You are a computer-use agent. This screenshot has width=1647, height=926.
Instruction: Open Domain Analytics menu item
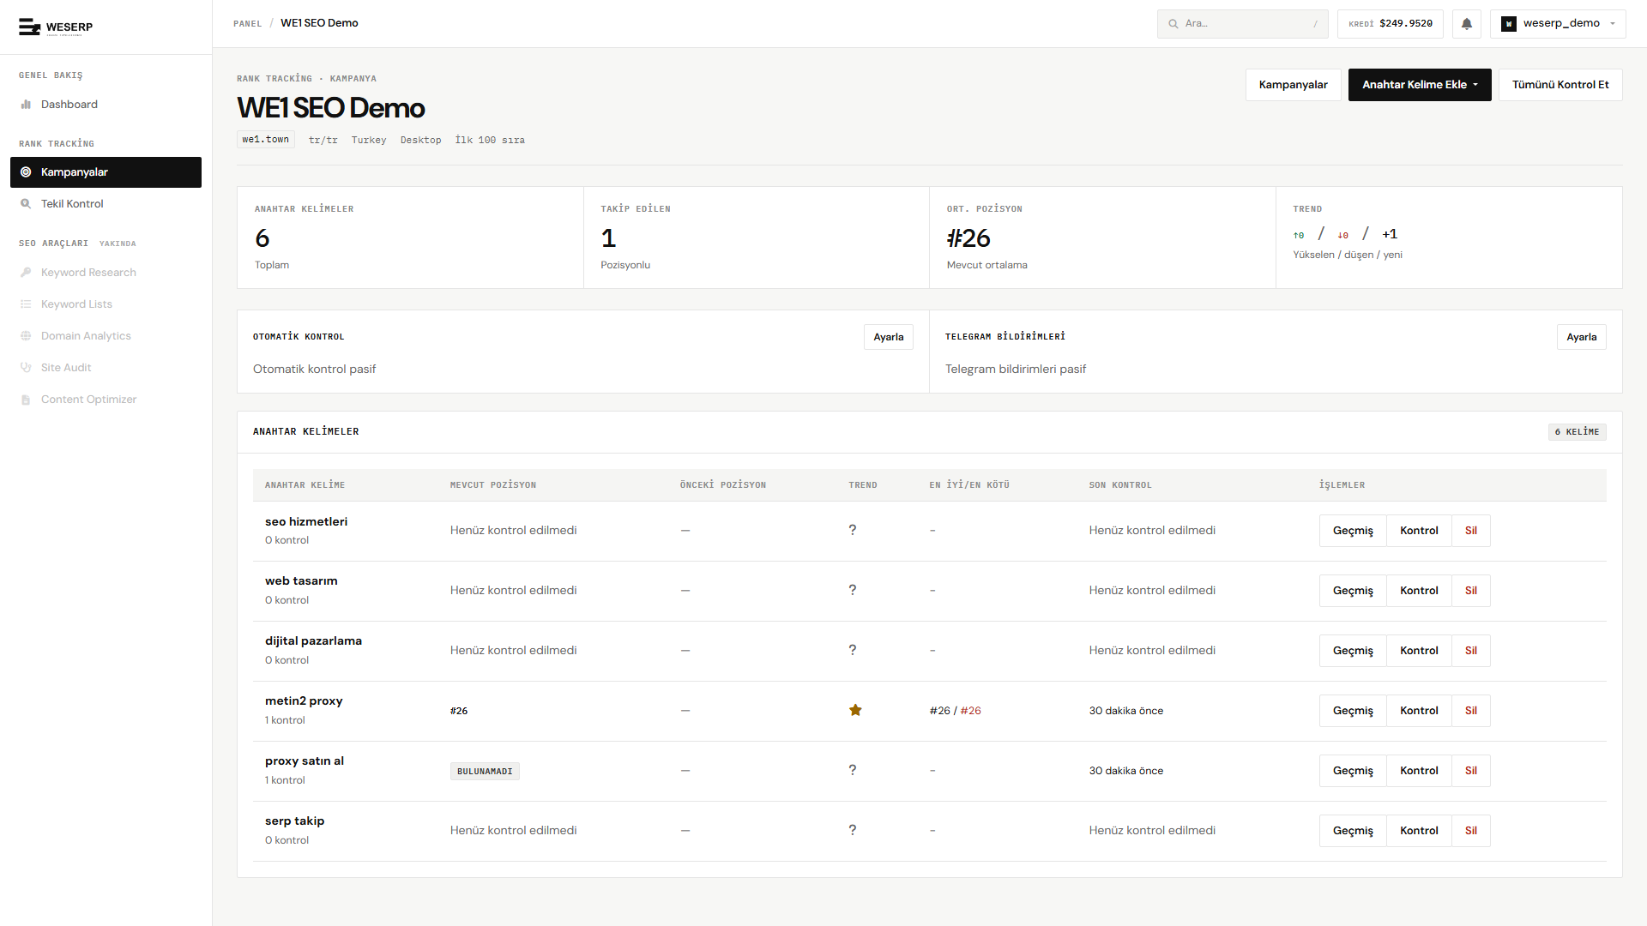(106, 336)
